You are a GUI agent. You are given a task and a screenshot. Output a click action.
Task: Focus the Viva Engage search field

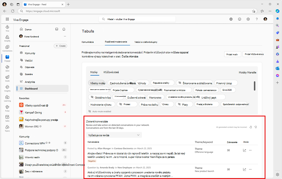pyautogui.click(x=137, y=19)
